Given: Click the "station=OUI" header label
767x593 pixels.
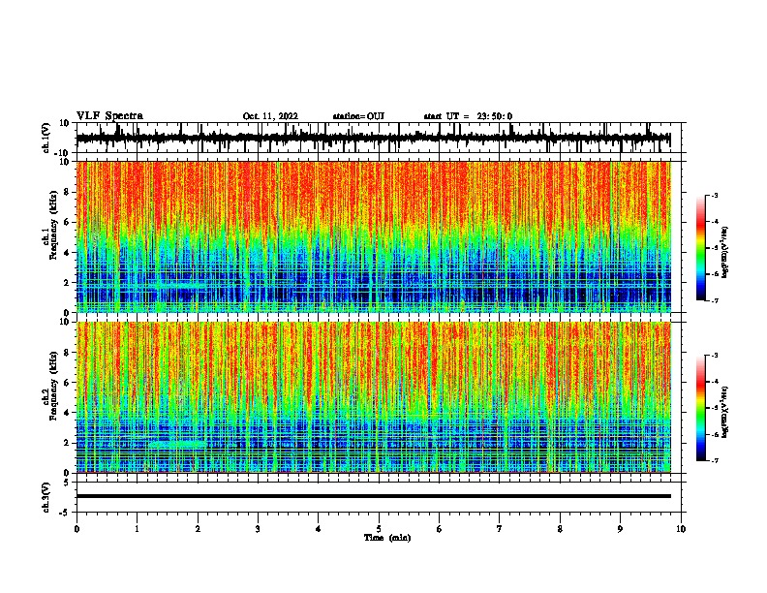Looking at the screenshot, I should click(x=358, y=116).
